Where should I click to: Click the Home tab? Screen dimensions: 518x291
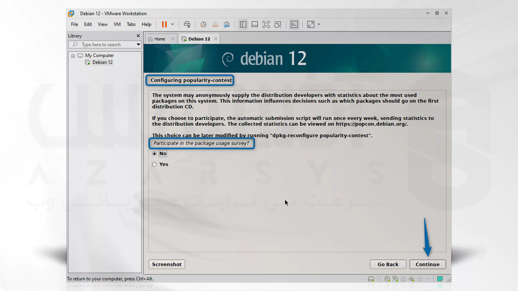click(x=159, y=39)
